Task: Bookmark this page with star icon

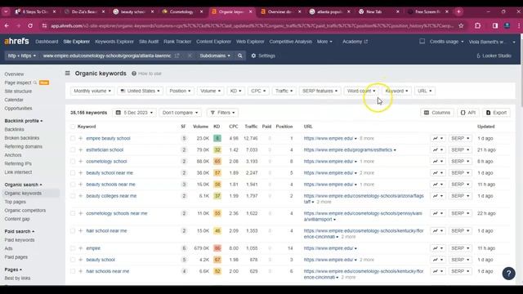Action: click(x=461, y=25)
